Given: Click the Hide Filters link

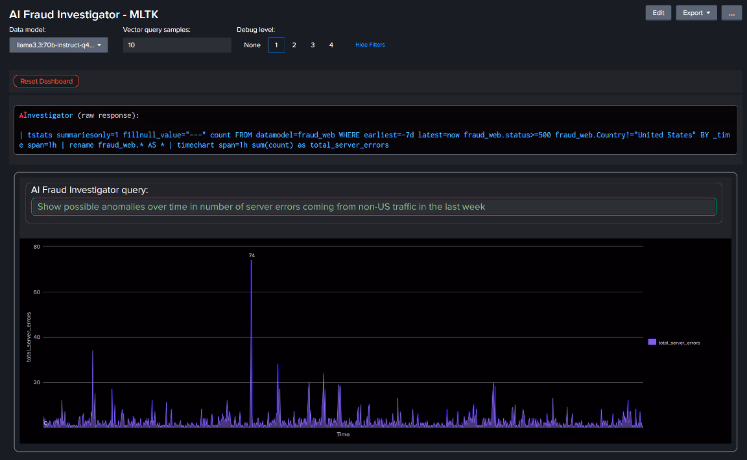Looking at the screenshot, I should [370, 45].
